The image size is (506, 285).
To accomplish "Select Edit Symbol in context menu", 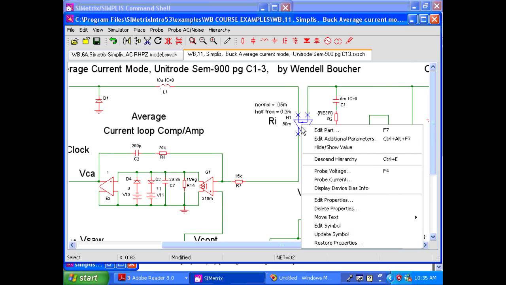I will click(x=362, y=226).
